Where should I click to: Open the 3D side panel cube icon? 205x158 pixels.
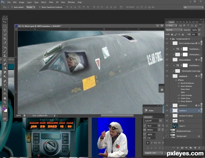click(162, 90)
